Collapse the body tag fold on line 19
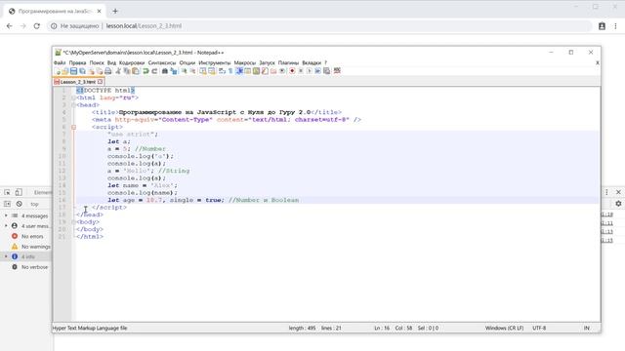This screenshot has height=351, width=625. [x=73, y=222]
